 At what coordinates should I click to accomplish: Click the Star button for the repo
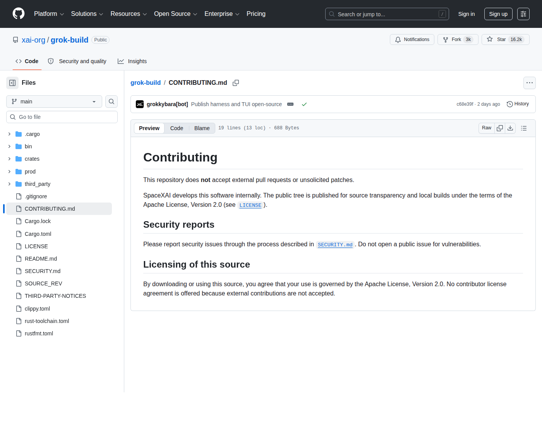coord(505,40)
